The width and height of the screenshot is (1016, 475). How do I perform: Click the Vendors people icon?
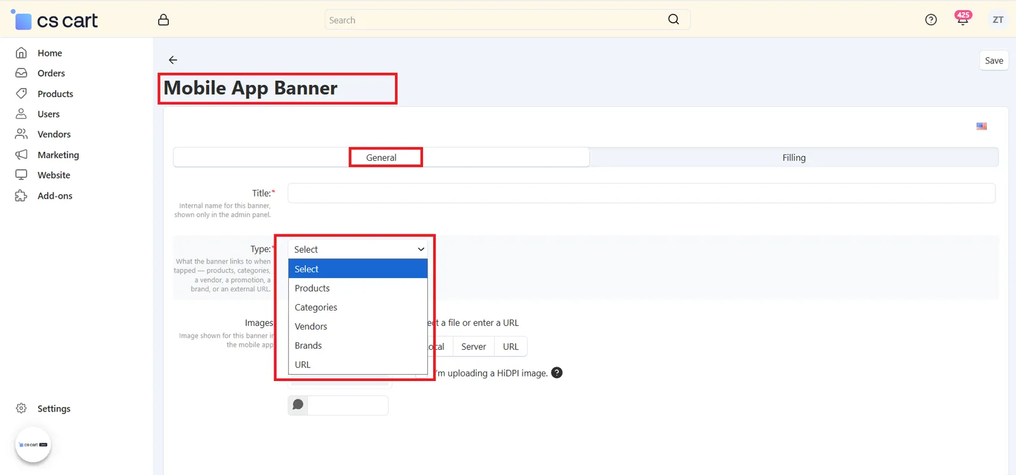pos(21,134)
